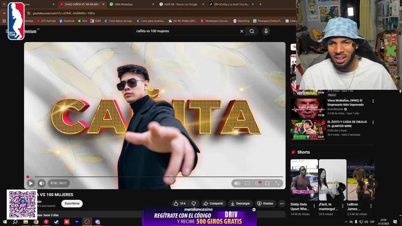The image size is (402, 226).
Task: Open options for the LeBron James short
Action: [371, 206]
